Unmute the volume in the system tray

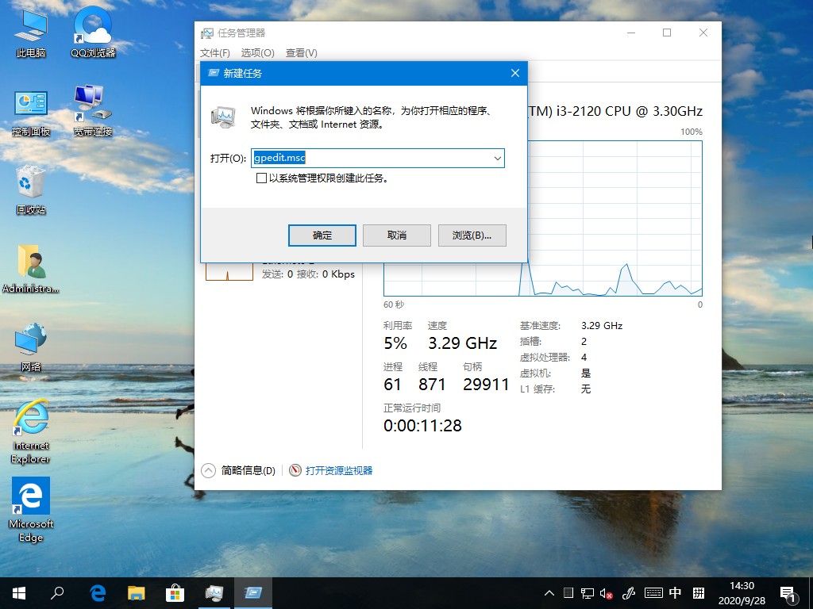[x=605, y=592]
